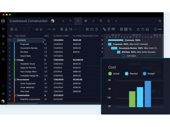This screenshot has height=127, width=170.
Task: Click the link tasks chain icon
Action: 49,29
